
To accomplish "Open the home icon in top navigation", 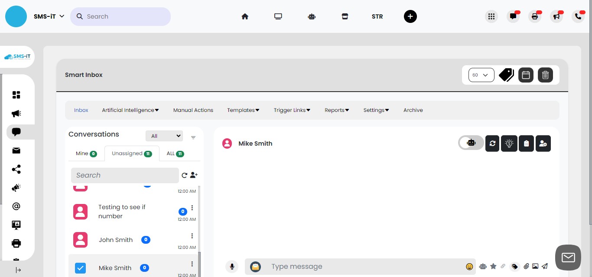I will (245, 16).
